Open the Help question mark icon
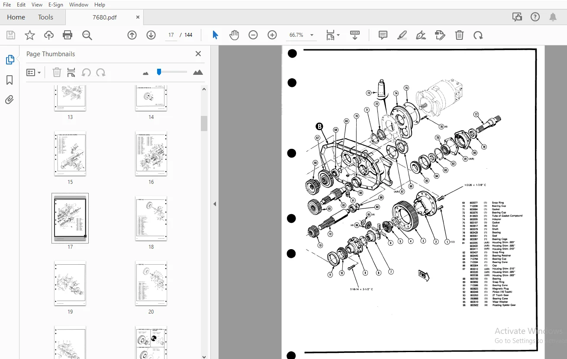The height and width of the screenshot is (359, 567). tap(535, 17)
